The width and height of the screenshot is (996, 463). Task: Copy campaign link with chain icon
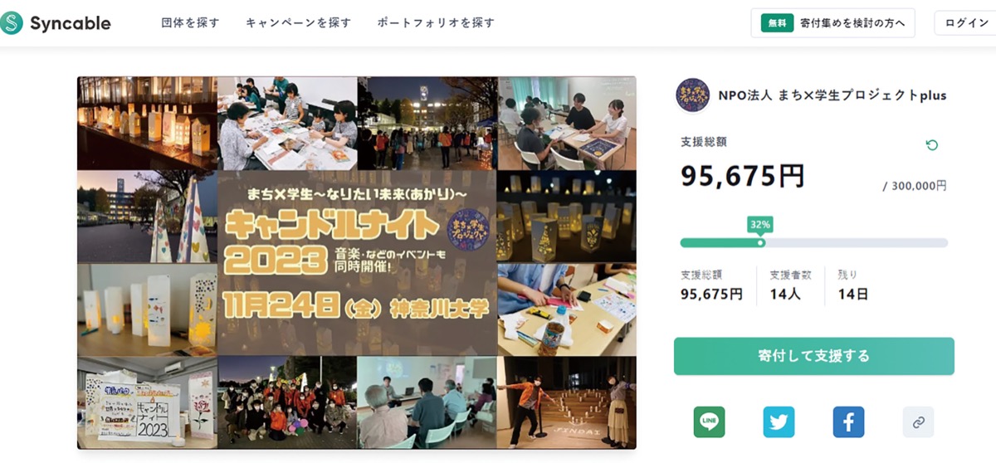[x=918, y=422]
